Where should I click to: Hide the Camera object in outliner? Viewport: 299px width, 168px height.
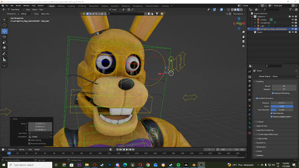coord(292,20)
